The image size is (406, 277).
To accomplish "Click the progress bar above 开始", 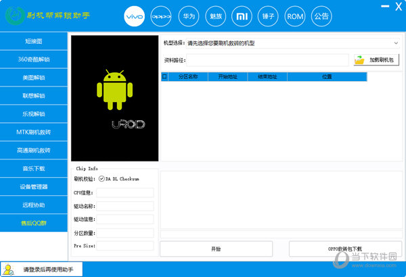I will click(281, 234).
